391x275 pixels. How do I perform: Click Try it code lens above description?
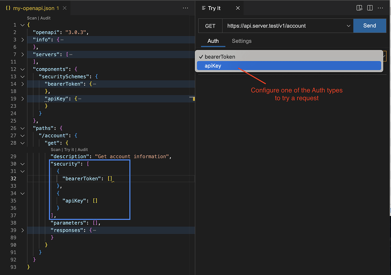coord(69,149)
